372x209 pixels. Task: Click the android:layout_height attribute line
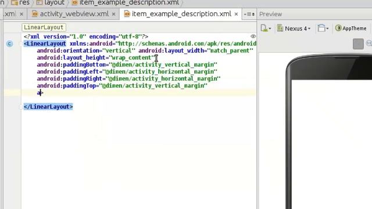click(95, 57)
